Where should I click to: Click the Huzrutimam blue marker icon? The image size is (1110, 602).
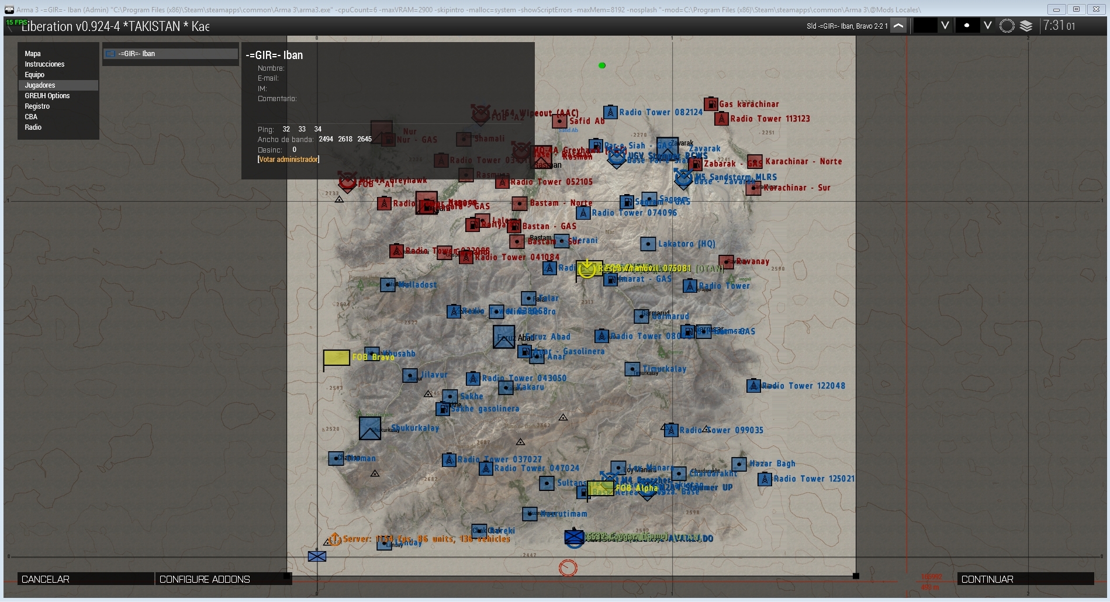click(530, 514)
